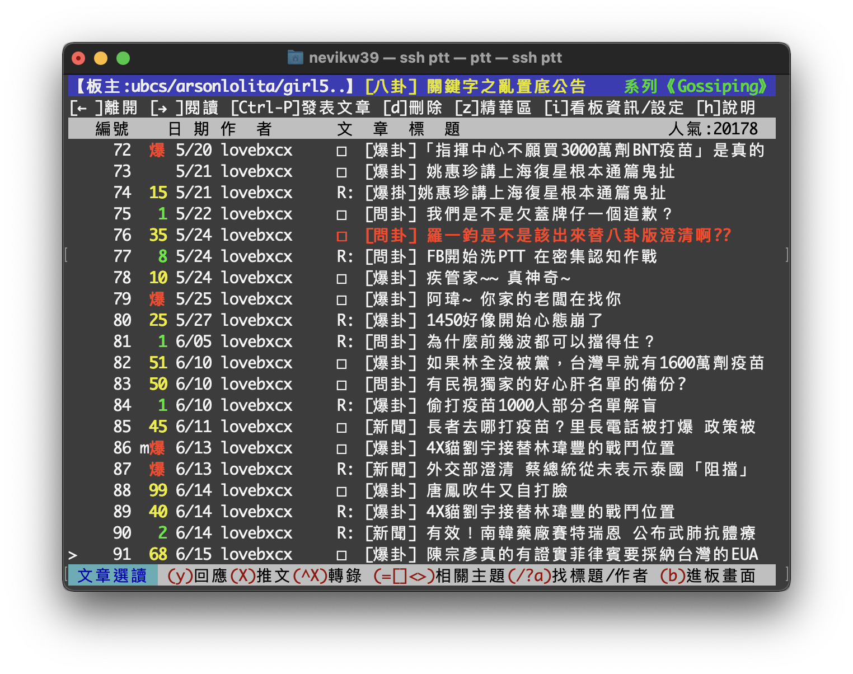
Task: Click the '>' cursor beside article 91
Action: 73,555
